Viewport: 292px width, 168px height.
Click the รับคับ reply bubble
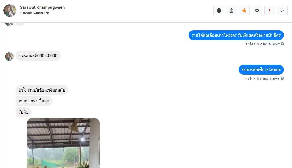pyautogui.click(x=24, y=112)
